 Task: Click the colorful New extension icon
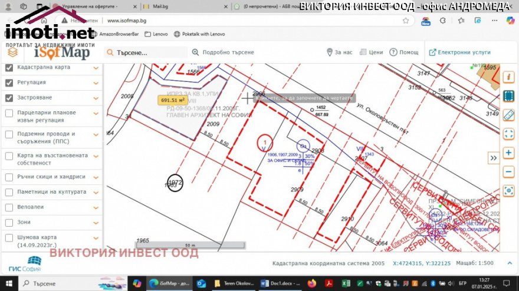pos(426,21)
